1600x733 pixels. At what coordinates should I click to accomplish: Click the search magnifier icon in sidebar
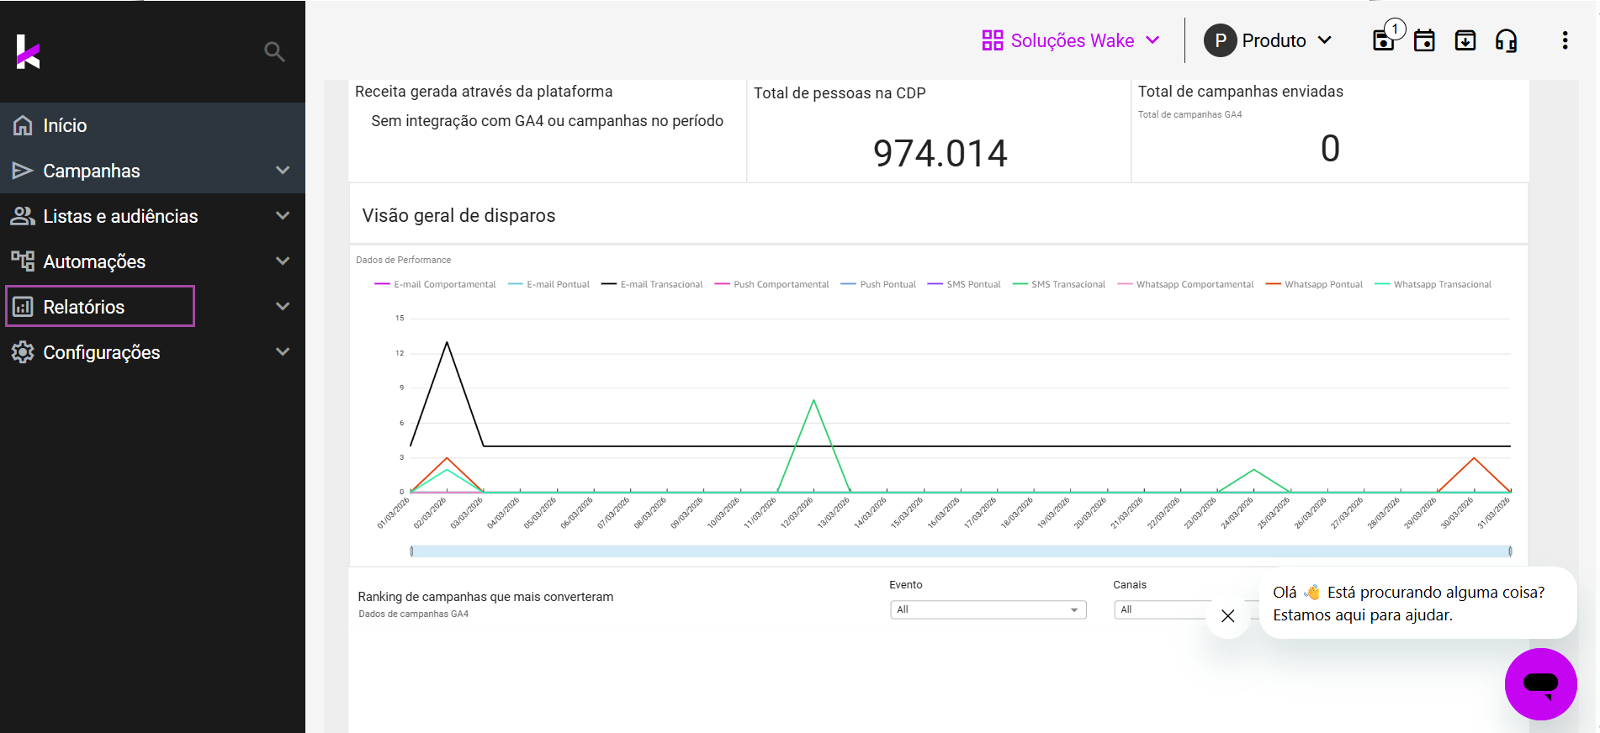274,51
